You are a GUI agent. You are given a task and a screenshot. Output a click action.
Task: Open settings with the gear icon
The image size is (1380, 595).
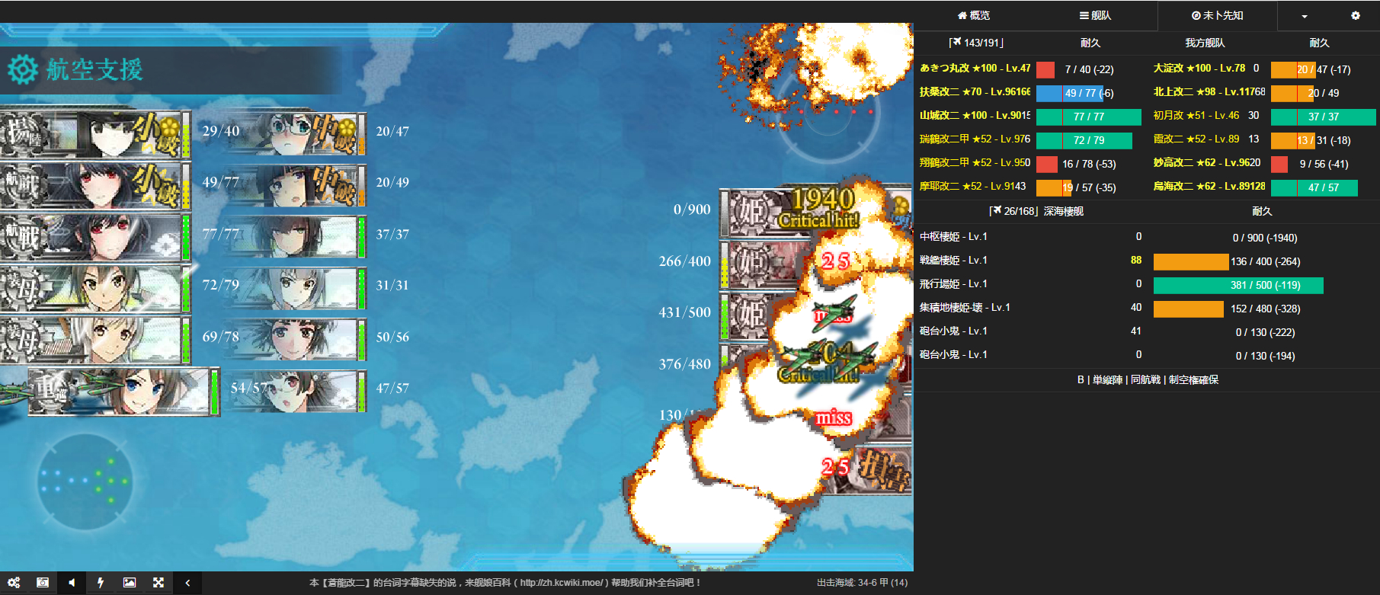[1356, 15]
